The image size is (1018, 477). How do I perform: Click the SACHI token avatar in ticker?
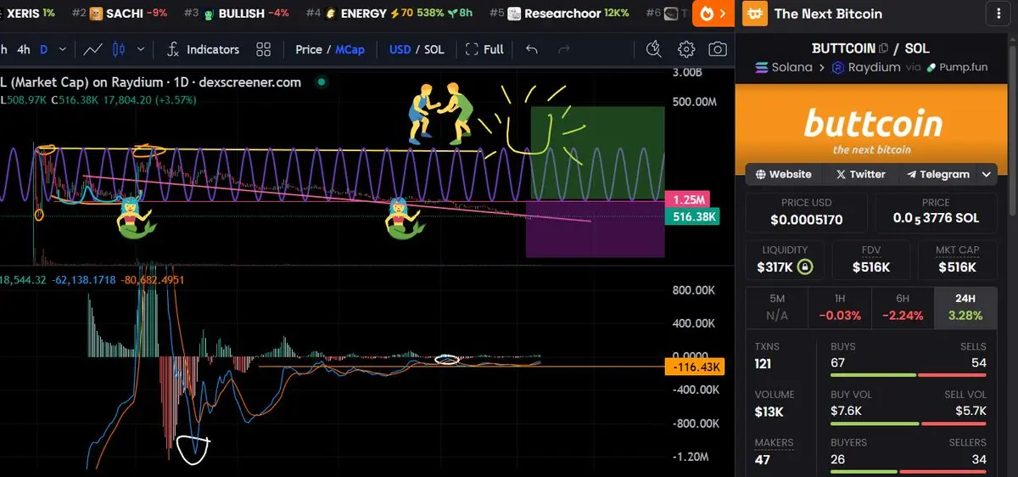(97, 14)
